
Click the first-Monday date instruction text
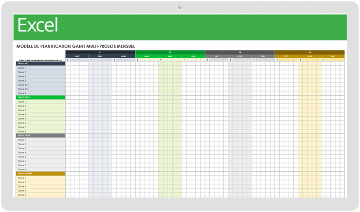click(x=41, y=60)
